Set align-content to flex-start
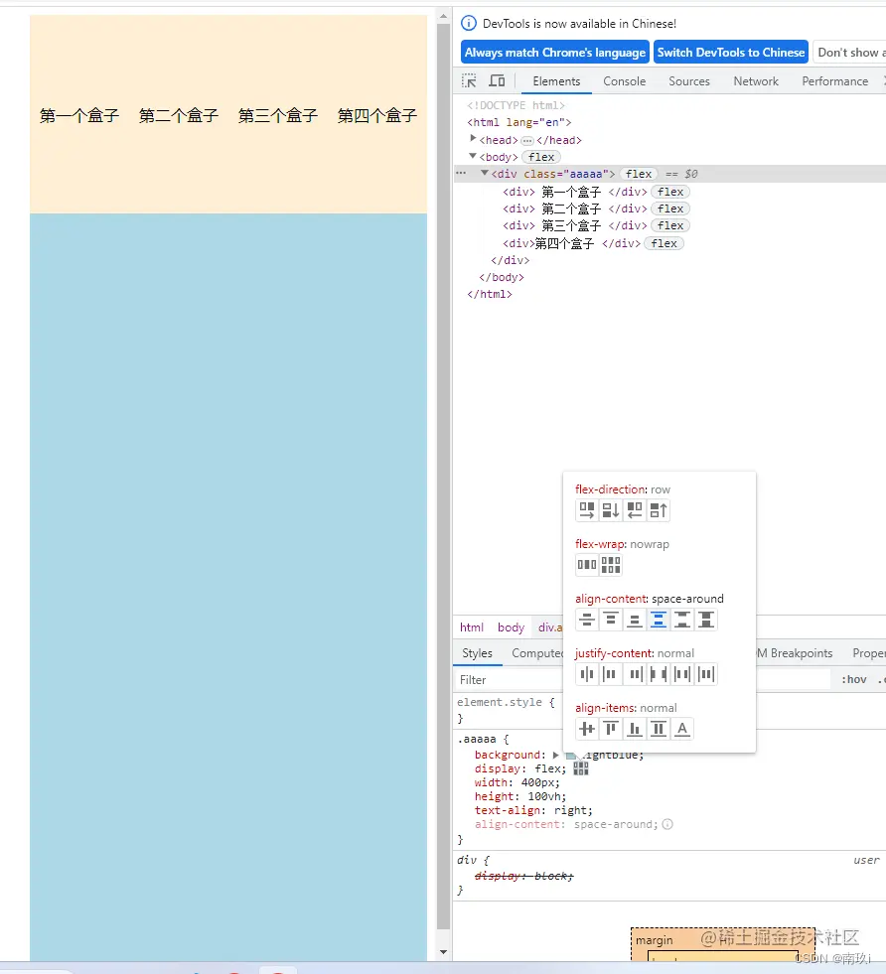The image size is (886, 974). click(x=611, y=620)
